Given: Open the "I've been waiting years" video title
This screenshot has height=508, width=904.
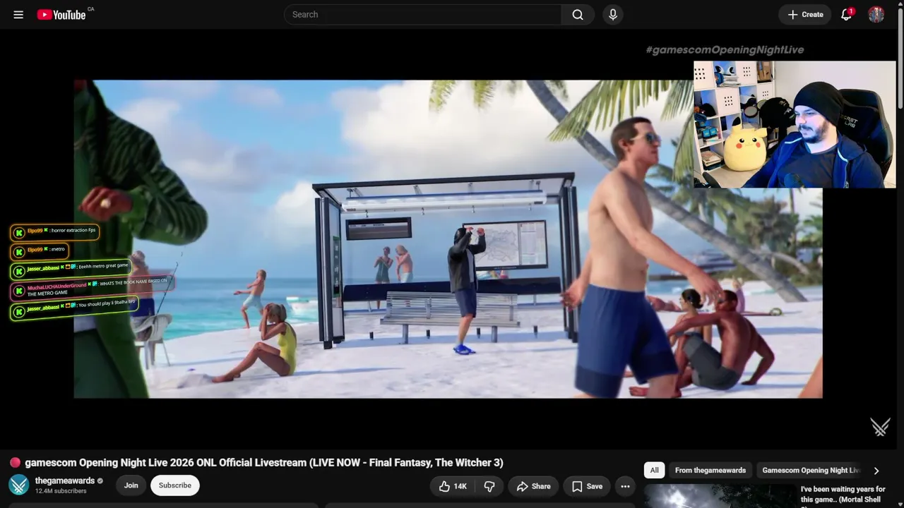Looking at the screenshot, I should pos(843,495).
